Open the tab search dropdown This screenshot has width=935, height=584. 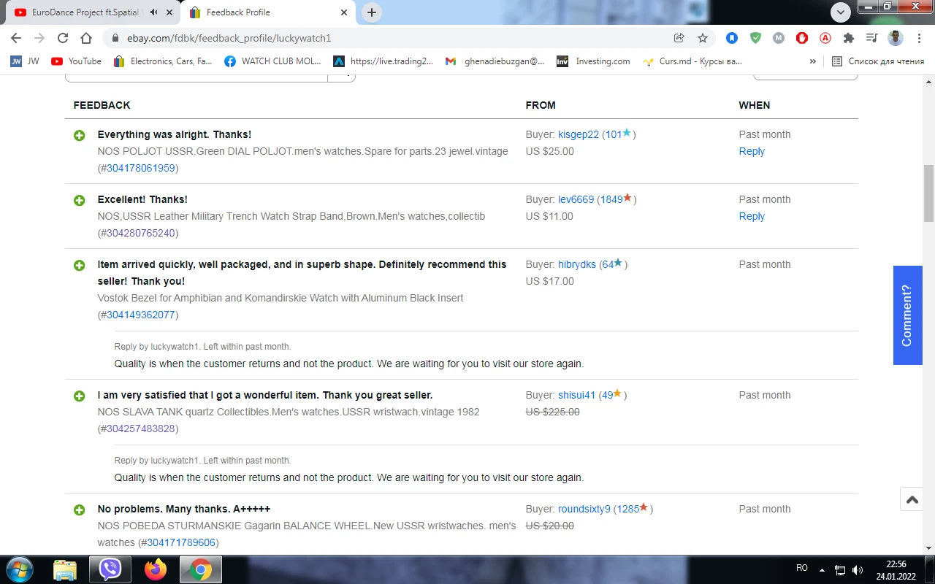[841, 12]
